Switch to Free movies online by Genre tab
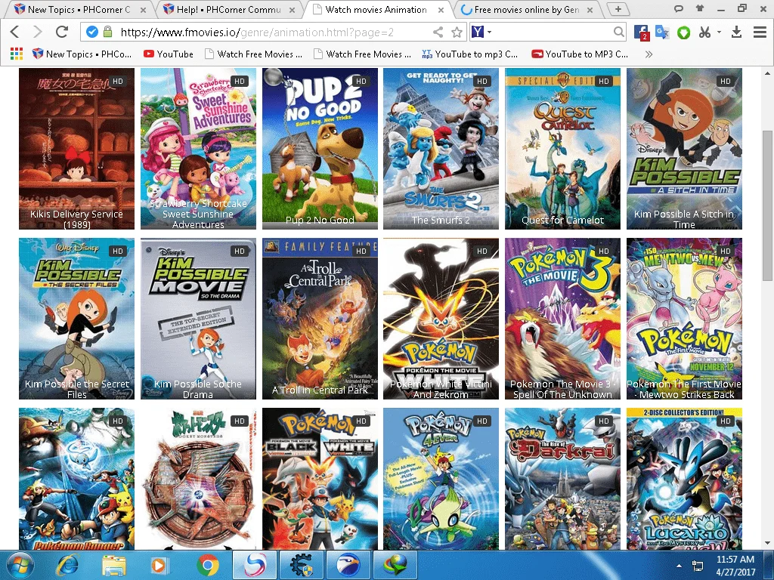 click(x=526, y=9)
